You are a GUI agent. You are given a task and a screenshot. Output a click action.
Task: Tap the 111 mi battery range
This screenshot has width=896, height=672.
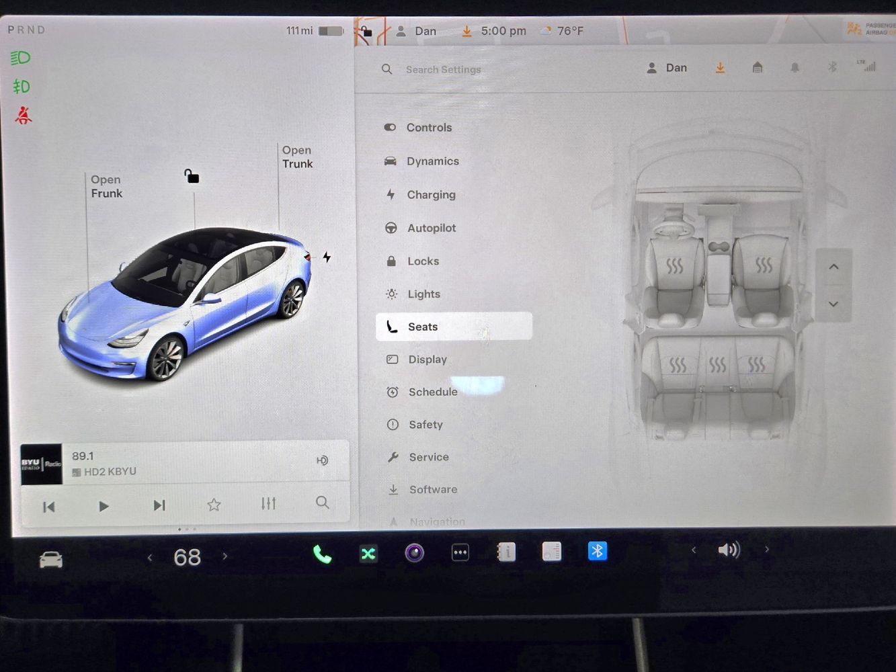(299, 31)
